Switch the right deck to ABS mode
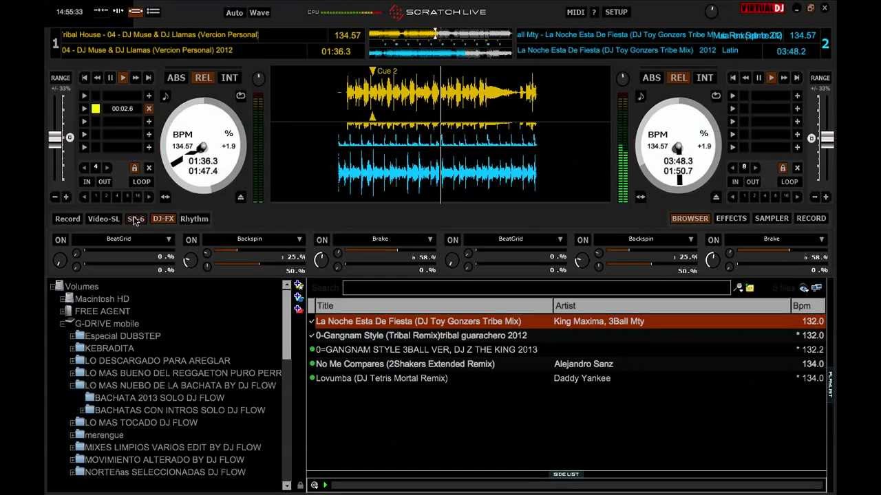Screen dimensions: 881x495 click(x=652, y=78)
